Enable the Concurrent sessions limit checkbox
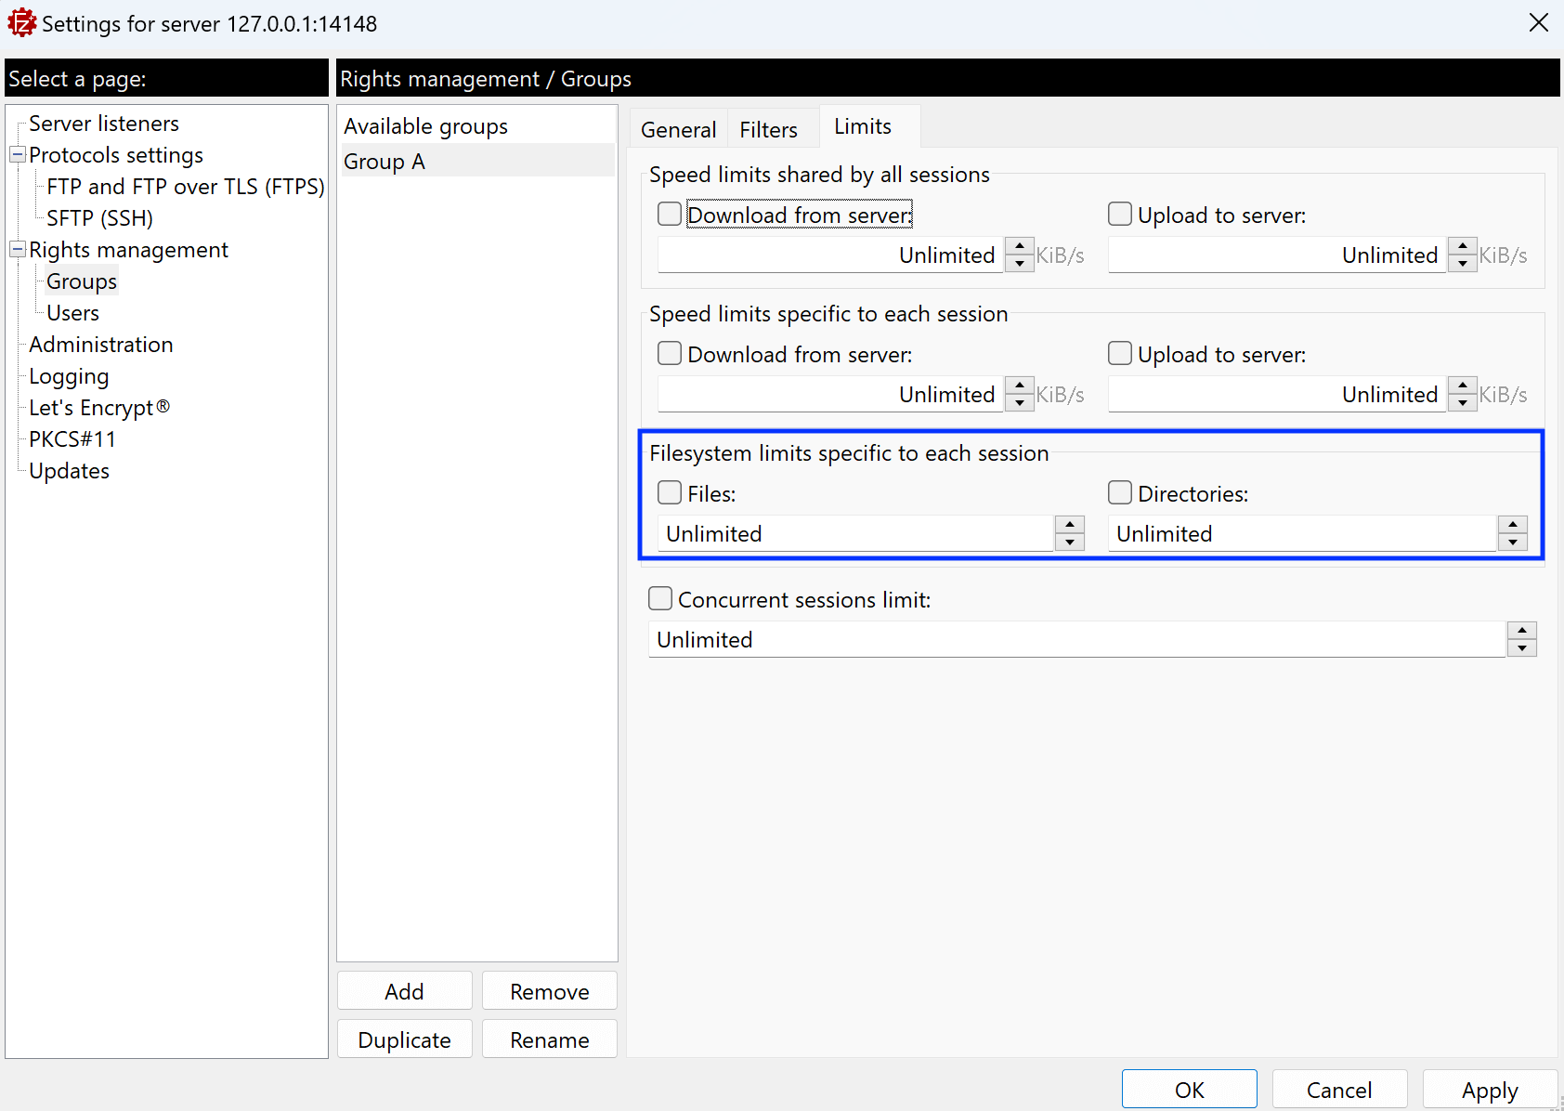Image resolution: width=1564 pixels, height=1111 pixels. pos(660,599)
